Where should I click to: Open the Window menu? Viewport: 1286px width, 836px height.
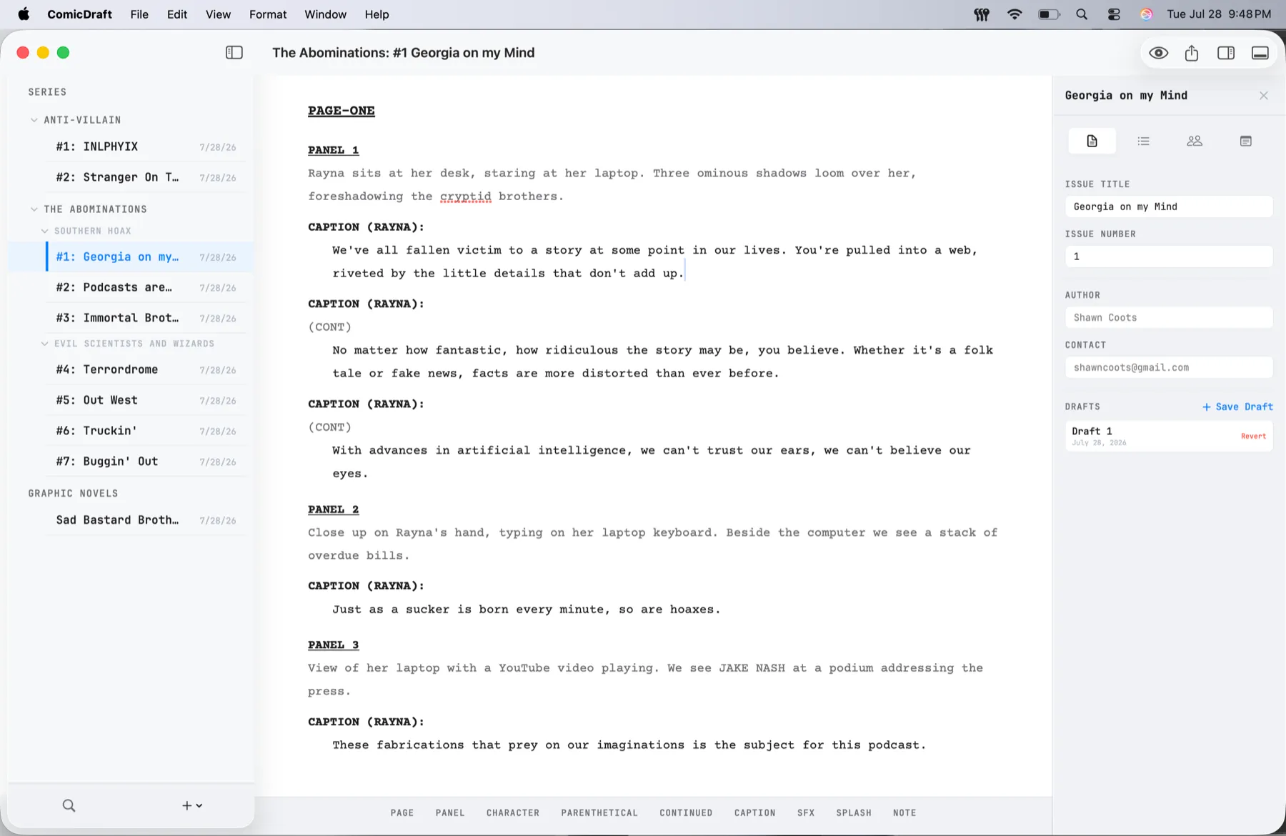tap(325, 14)
